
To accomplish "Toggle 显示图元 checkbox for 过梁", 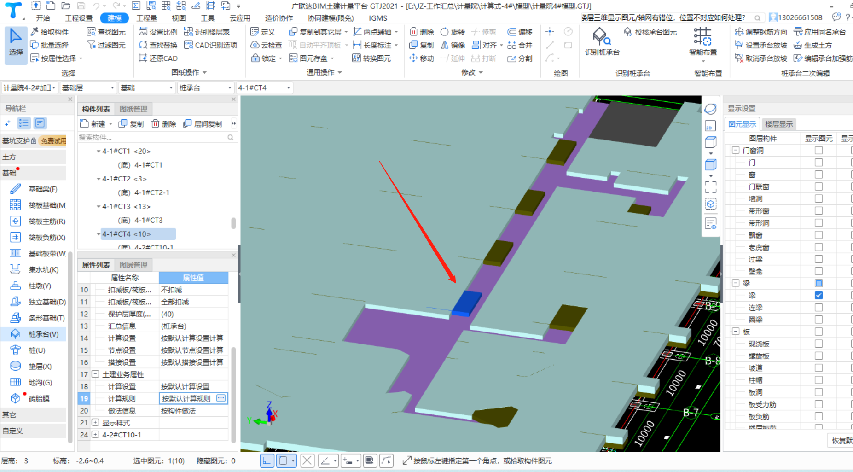I will pos(818,259).
